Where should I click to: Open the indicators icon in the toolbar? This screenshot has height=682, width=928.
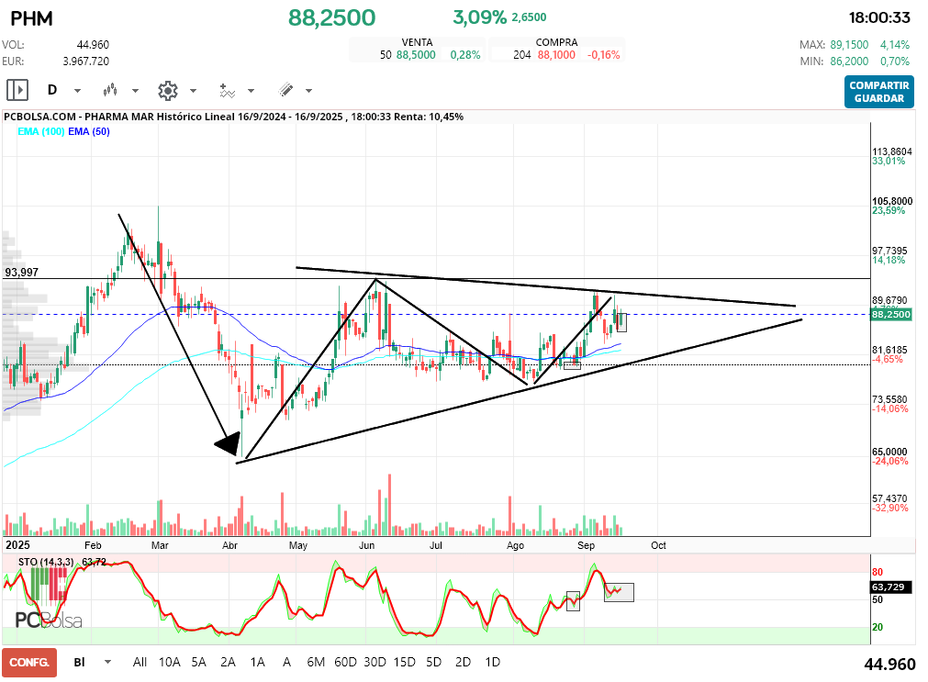pyautogui.click(x=228, y=91)
